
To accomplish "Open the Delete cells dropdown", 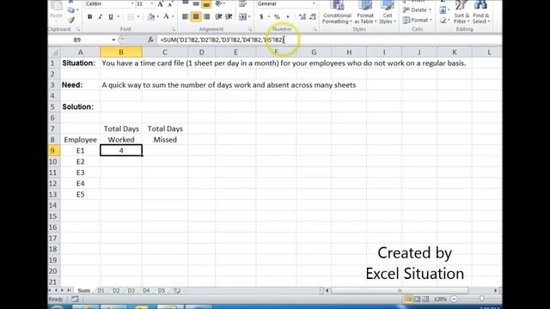I will point(417,10).
